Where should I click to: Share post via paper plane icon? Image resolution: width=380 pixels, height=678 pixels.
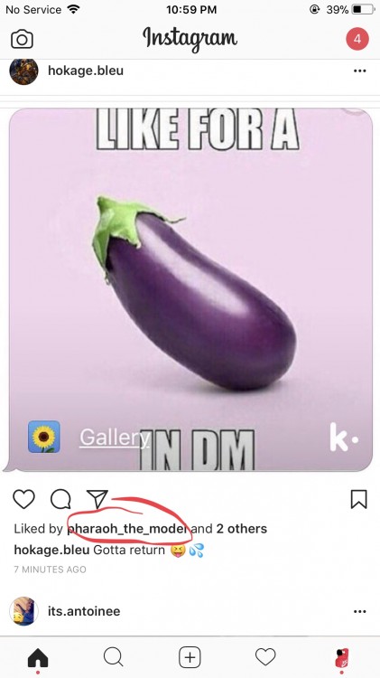97,499
